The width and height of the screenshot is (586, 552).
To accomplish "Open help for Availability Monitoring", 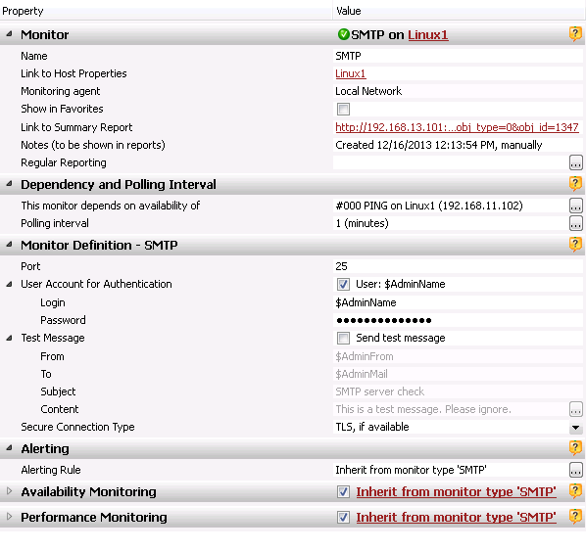I will coord(575,491).
